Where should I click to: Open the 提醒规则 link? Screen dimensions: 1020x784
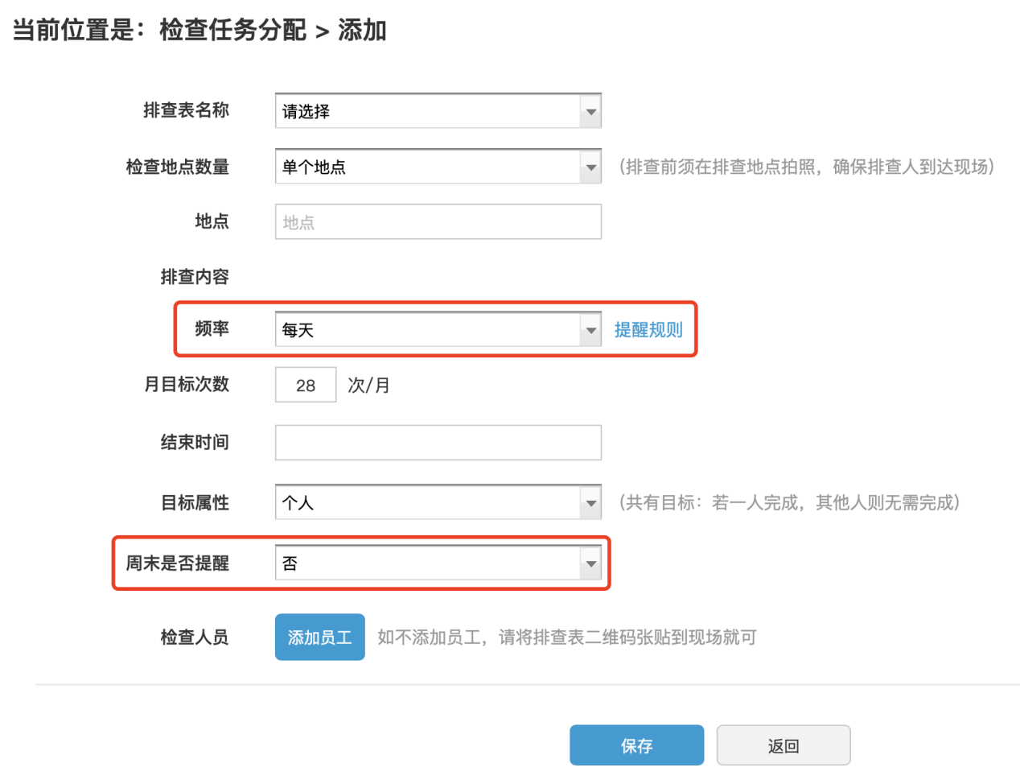point(648,330)
